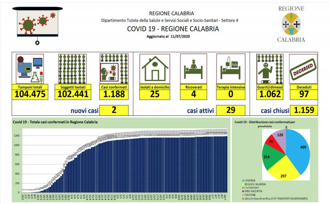Click the blue Cosenza pie slice
The image size is (329, 204).
tap(298, 149)
